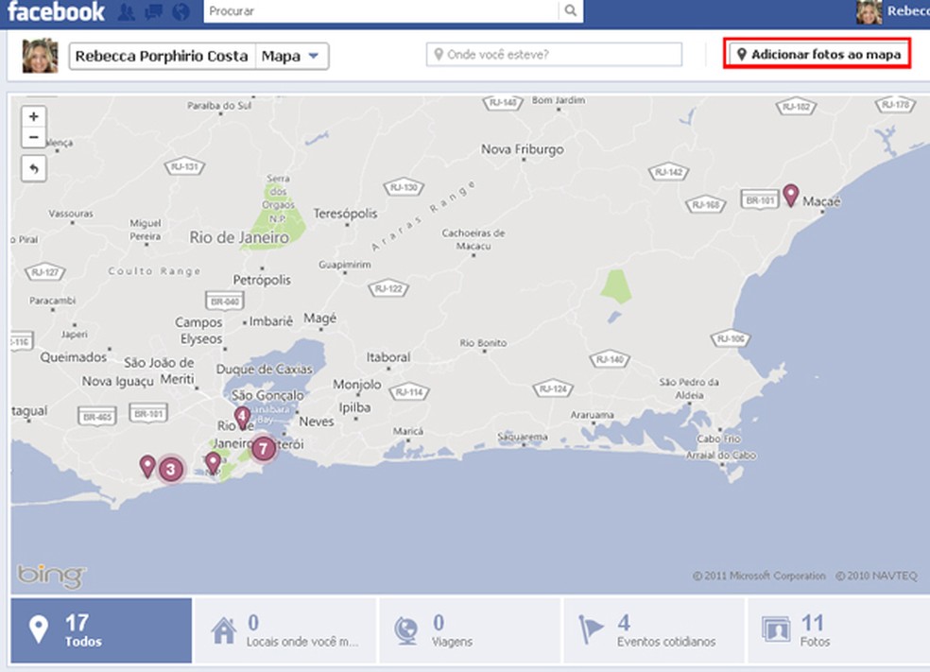Open messages icon in top bar

(x=154, y=12)
